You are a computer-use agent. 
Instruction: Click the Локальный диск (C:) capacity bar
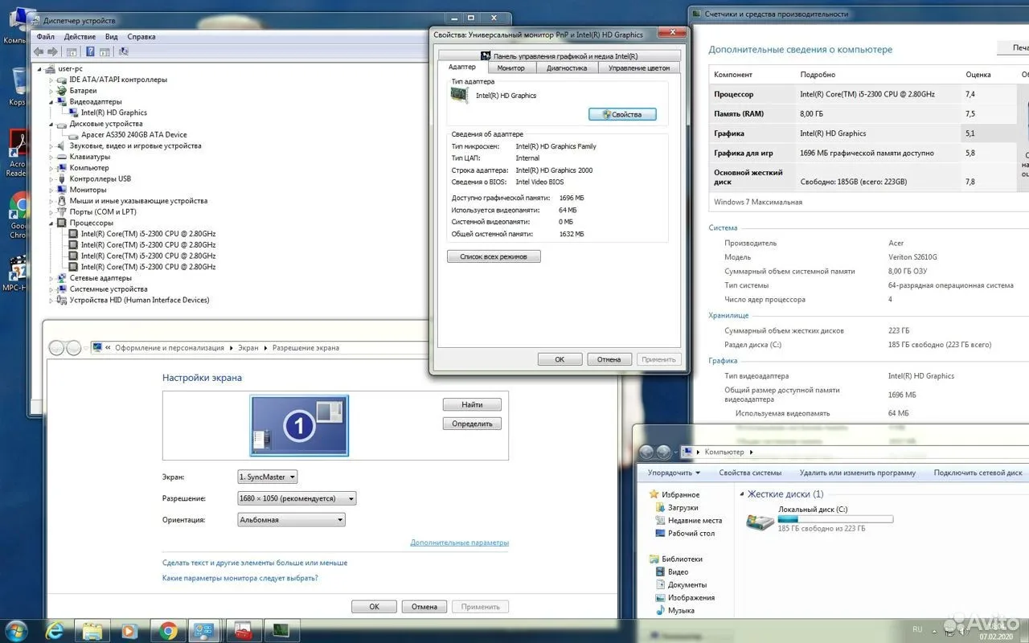835,519
